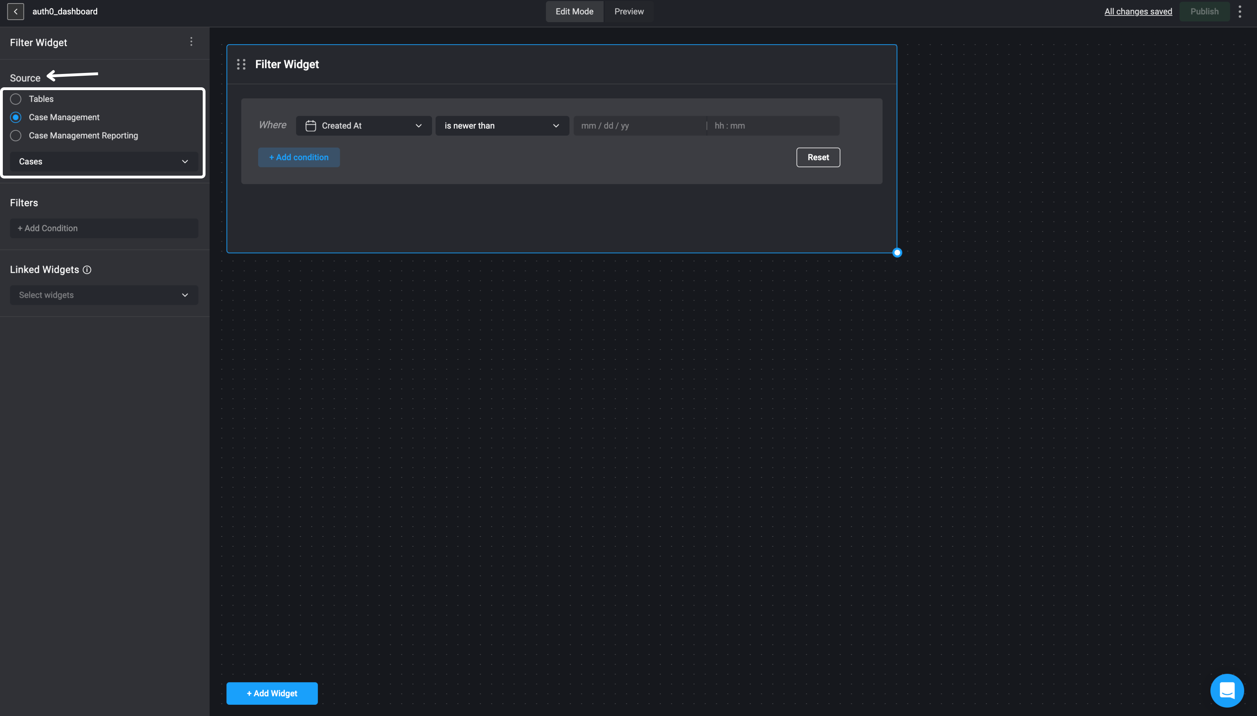The image size is (1257, 716).
Task: Select the Tables source radio button
Action: pos(16,99)
